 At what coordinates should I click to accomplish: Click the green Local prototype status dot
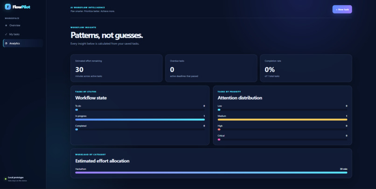(x=6, y=179)
